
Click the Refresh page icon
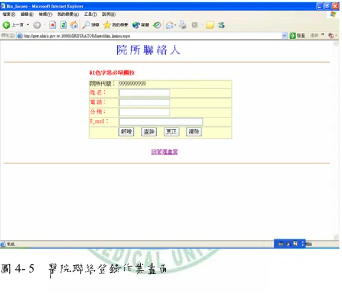64,25
